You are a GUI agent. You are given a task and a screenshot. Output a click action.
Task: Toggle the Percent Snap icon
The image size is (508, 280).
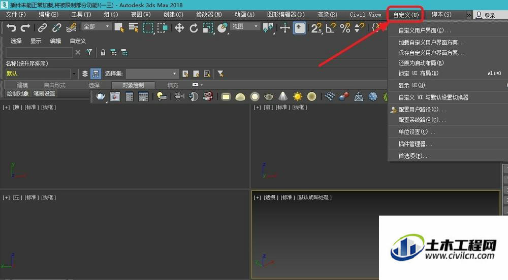[345, 28]
